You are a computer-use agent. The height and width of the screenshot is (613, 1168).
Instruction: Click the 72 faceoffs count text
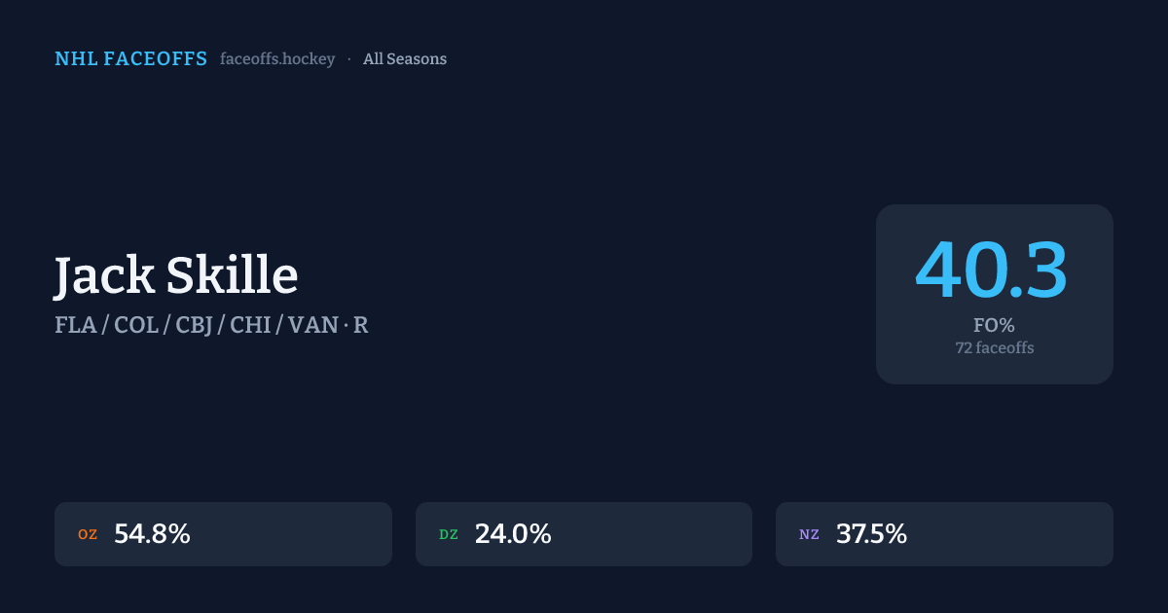pos(994,347)
